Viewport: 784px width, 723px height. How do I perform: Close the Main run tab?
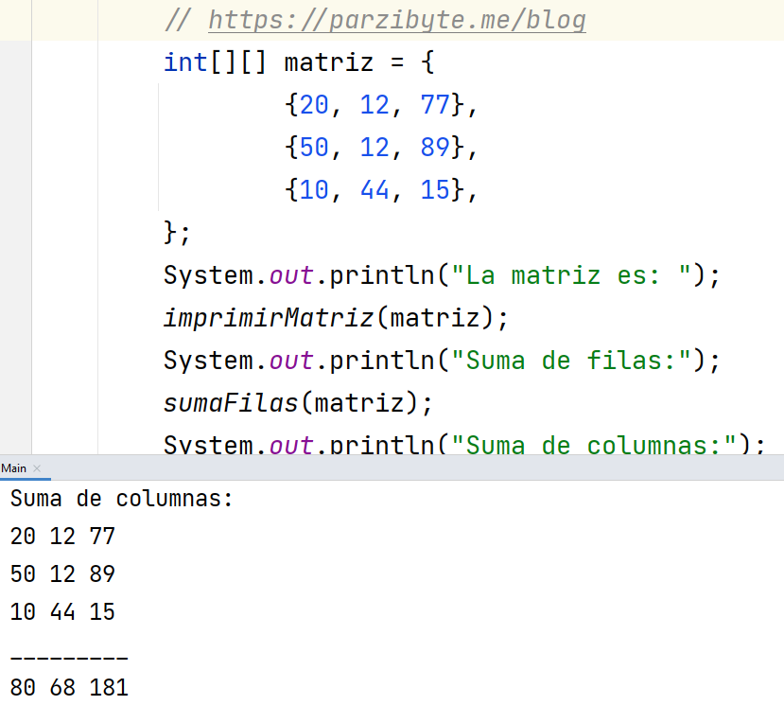point(37,468)
